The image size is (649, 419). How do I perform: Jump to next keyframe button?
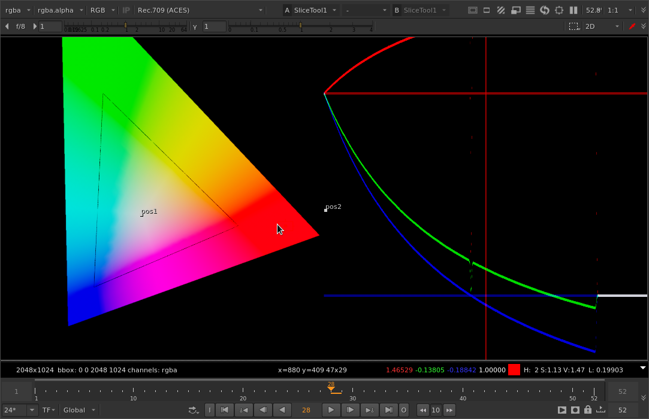tap(369, 410)
